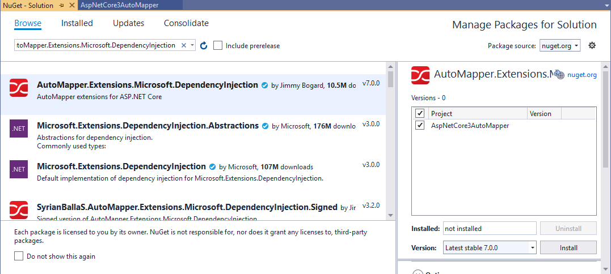Click the package search input field
Viewport: 611px width, 274px height.
point(96,45)
